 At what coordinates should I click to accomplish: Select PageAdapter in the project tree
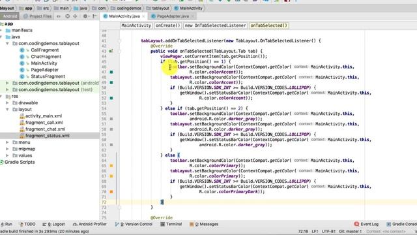point(44,70)
